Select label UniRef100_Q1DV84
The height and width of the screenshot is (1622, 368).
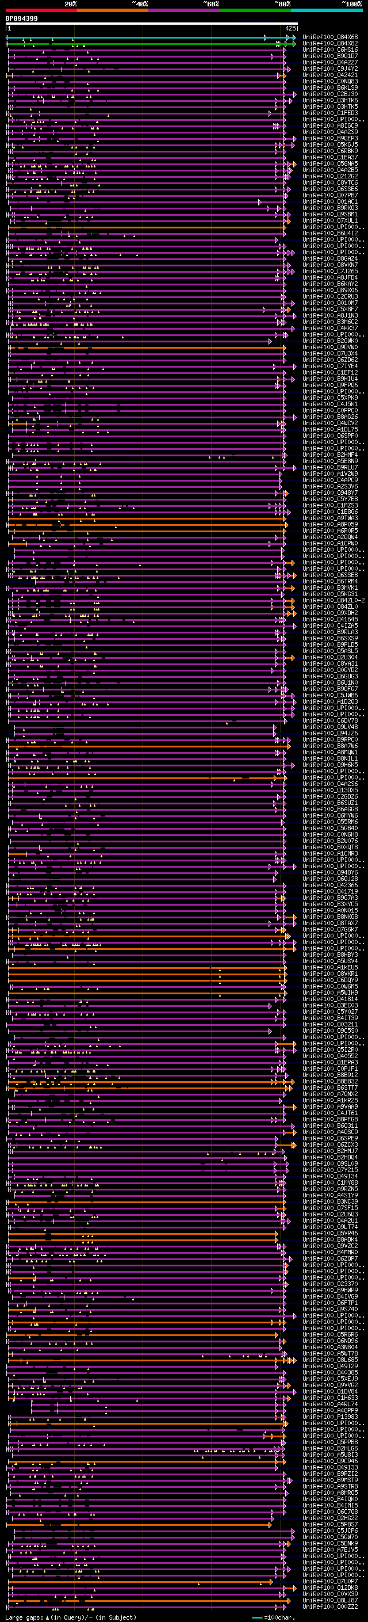pyautogui.click(x=330, y=1391)
